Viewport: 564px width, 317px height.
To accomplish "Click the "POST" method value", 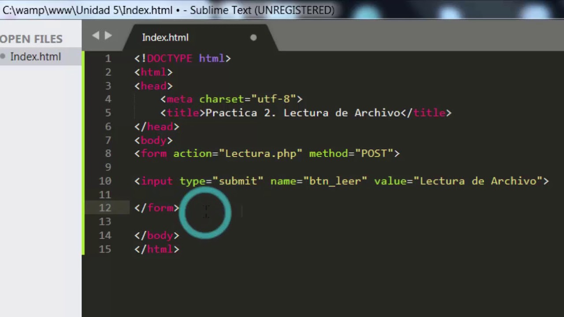I will pos(374,154).
